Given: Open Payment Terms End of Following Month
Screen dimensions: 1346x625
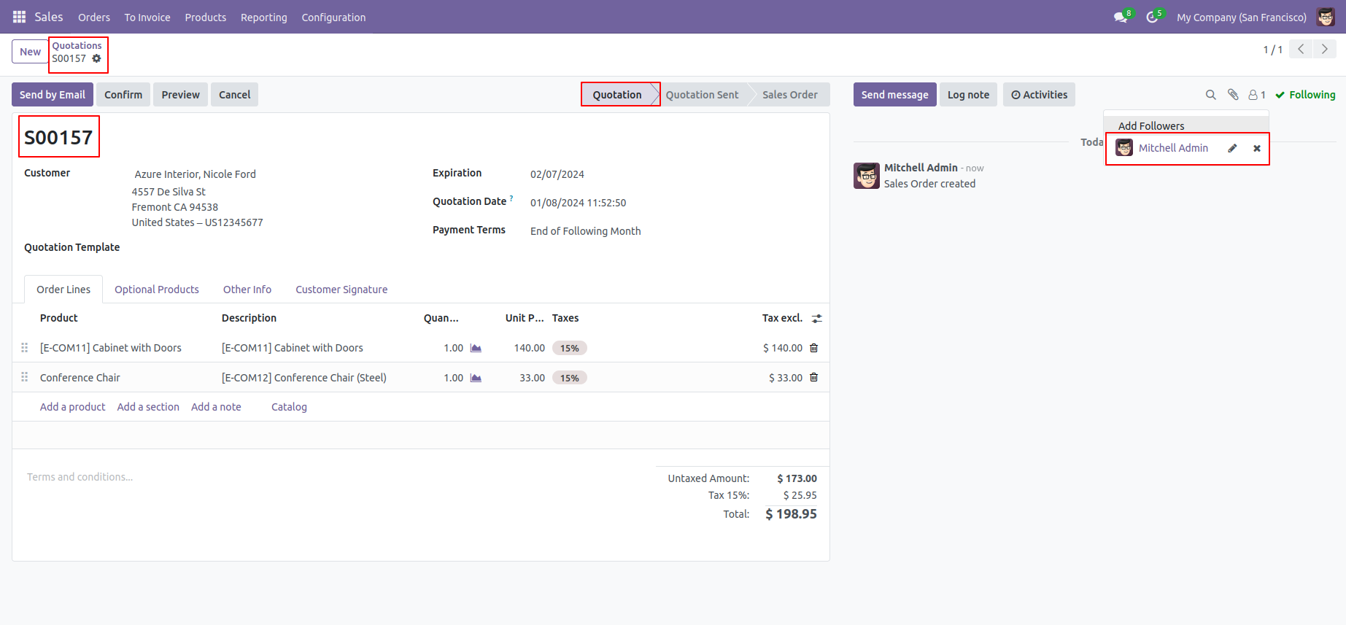Looking at the screenshot, I should tap(585, 231).
